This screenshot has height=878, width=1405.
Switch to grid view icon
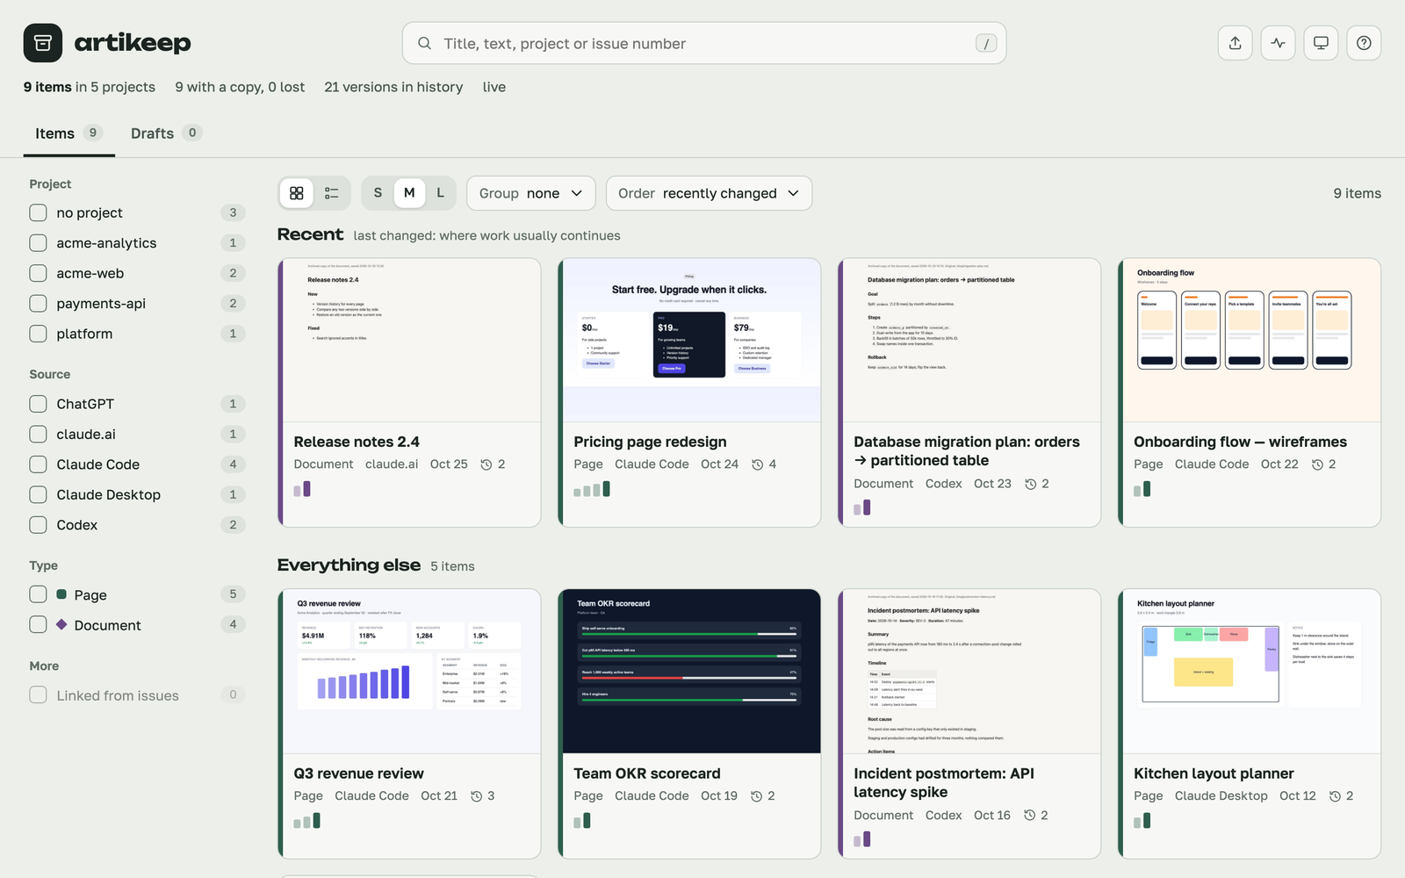[297, 193]
